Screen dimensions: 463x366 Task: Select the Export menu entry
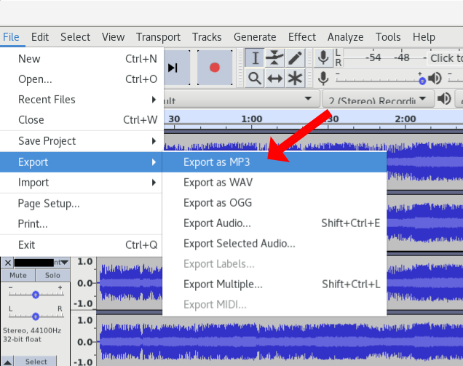82,162
